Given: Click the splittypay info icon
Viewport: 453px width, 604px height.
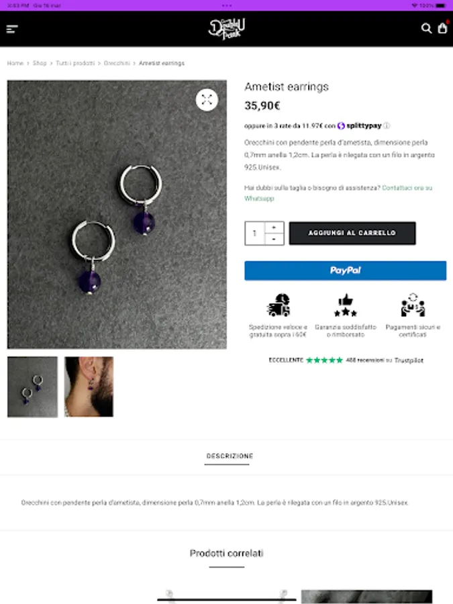Looking at the screenshot, I should [387, 125].
